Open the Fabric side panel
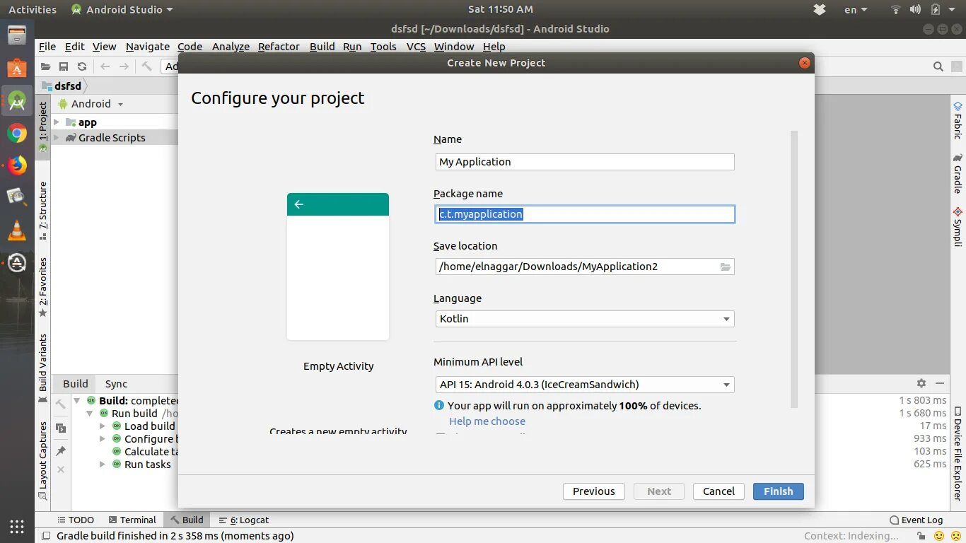The width and height of the screenshot is (966, 543). 958,120
